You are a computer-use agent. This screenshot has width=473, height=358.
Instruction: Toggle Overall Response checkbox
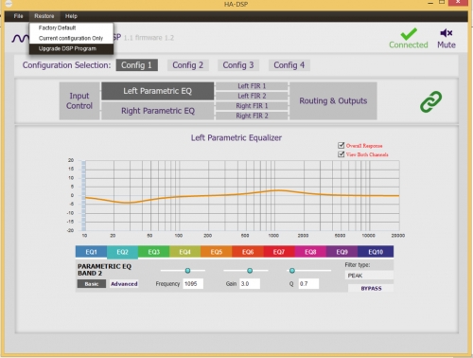[x=341, y=145]
